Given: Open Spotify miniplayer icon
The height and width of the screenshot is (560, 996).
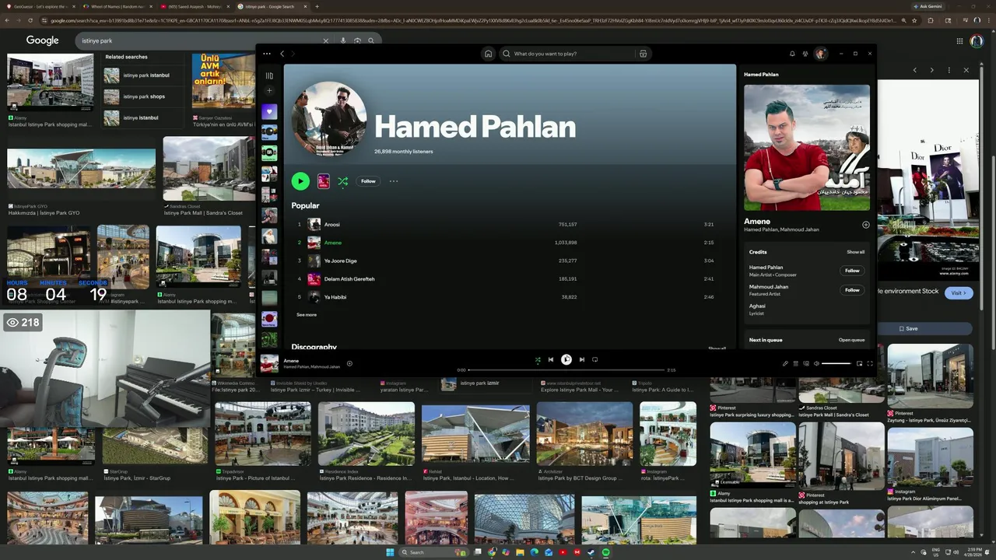Looking at the screenshot, I should [x=859, y=363].
